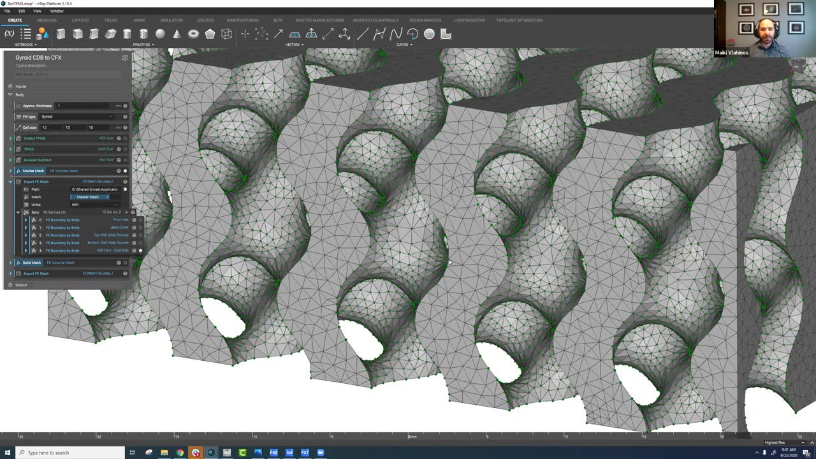Expand the Boolean Subtract block
The width and height of the screenshot is (816, 459).
point(10,160)
